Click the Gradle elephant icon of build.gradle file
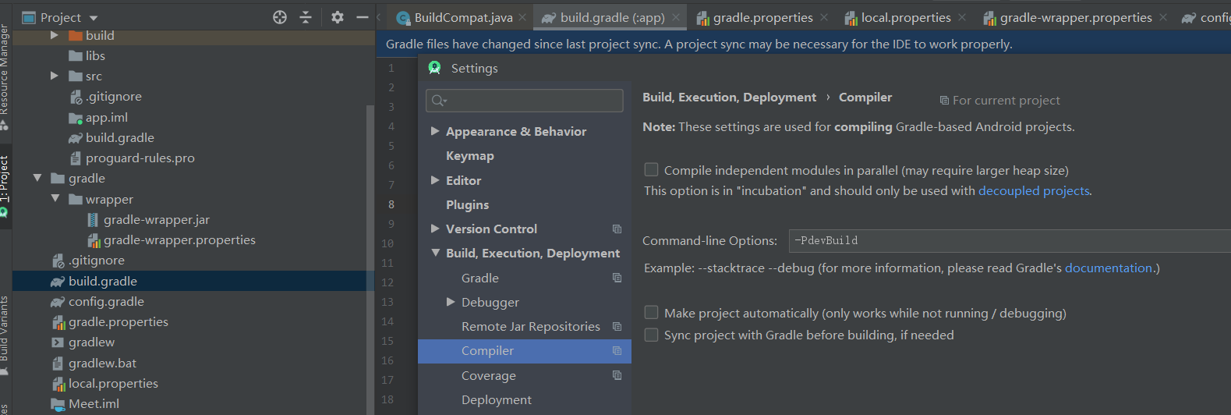This screenshot has width=1231, height=415. click(57, 282)
